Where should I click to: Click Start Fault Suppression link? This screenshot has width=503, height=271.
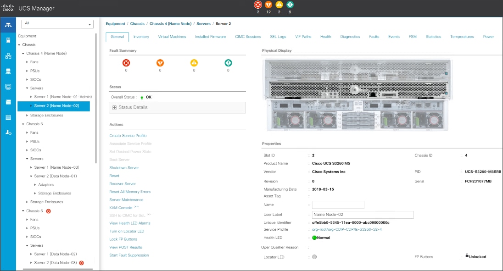pyautogui.click(x=129, y=255)
